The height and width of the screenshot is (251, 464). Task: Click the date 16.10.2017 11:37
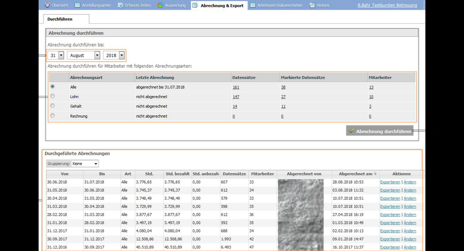click(x=348, y=247)
